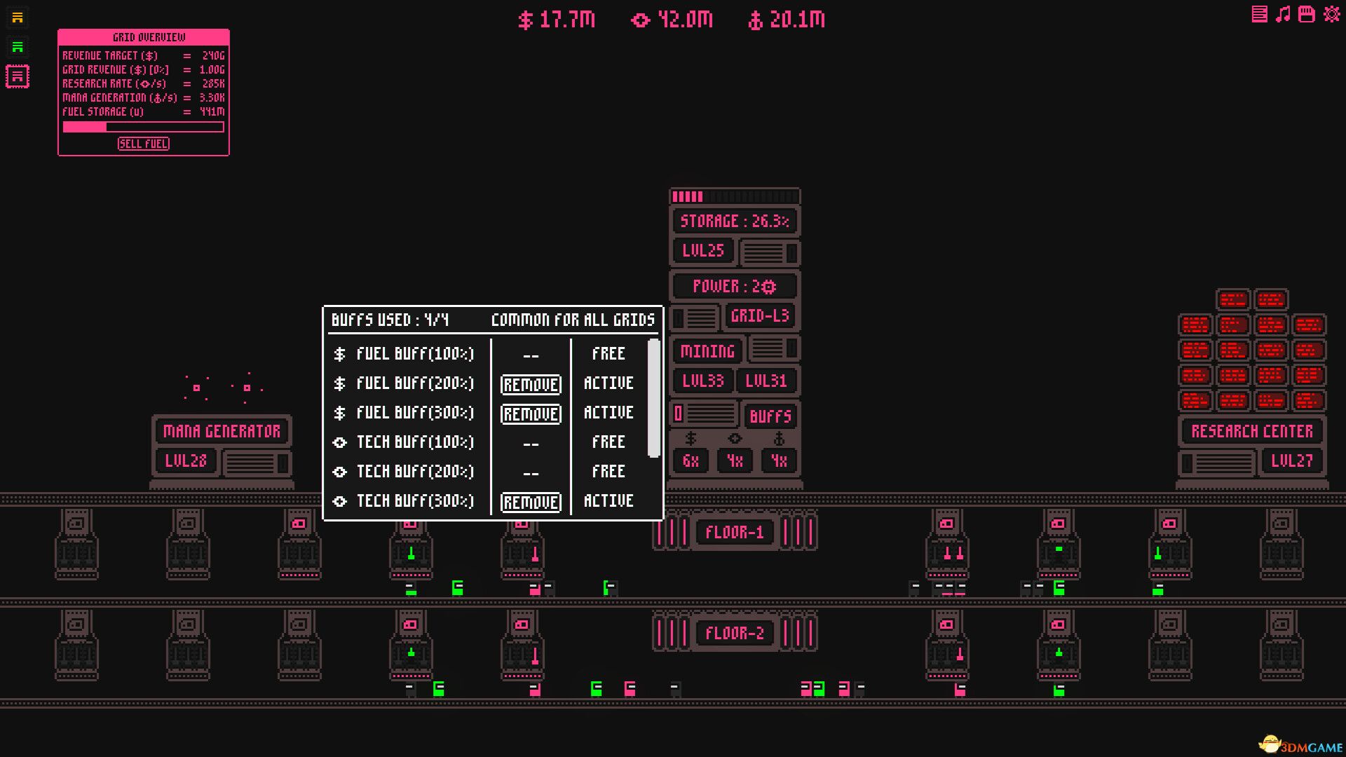Select the orange grid chip icon in sidebar
This screenshot has height=757, width=1346.
point(18,18)
